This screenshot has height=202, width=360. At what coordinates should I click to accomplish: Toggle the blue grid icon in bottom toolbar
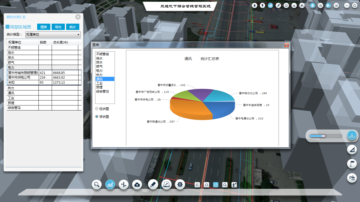click(x=216, y=185)
